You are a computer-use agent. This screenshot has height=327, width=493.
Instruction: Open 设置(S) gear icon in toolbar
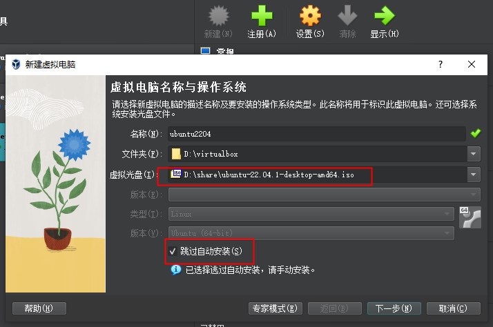(310, 15)
